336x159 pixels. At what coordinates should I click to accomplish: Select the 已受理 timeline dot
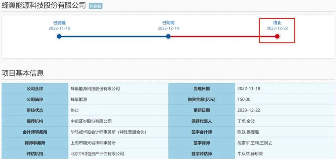[59, 36]
